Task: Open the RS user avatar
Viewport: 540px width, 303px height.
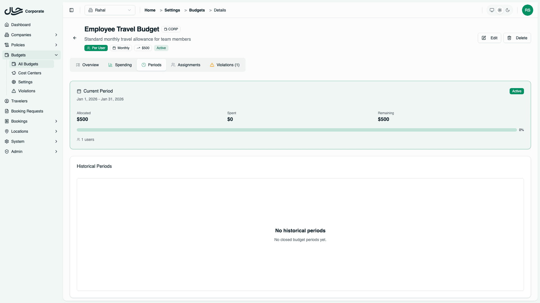Action: tap(527, 10)
